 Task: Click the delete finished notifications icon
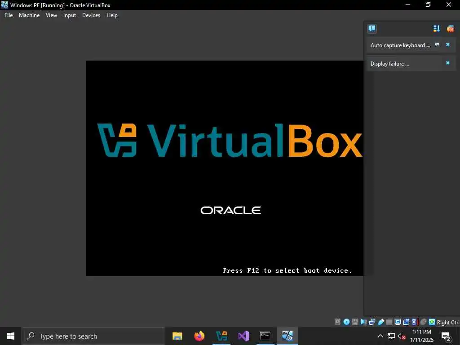[450, 28]
